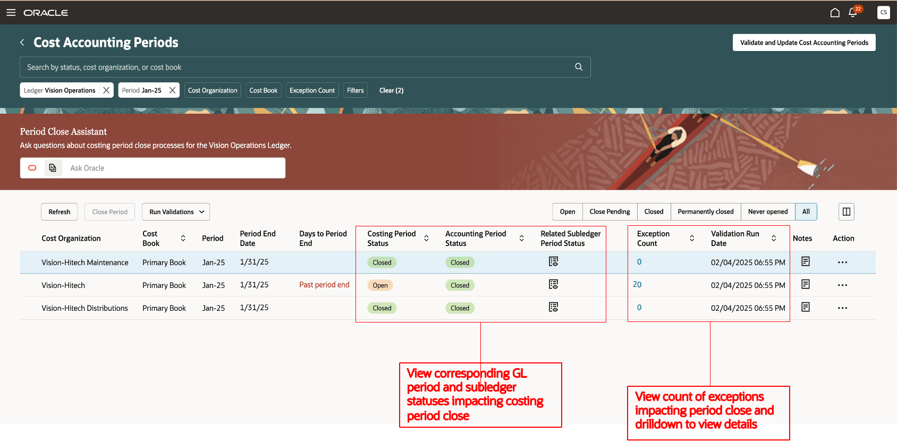Sort by Accounting Period Status column
The width and height of the screenshot is (897, 441).
[x=522, y=239]
